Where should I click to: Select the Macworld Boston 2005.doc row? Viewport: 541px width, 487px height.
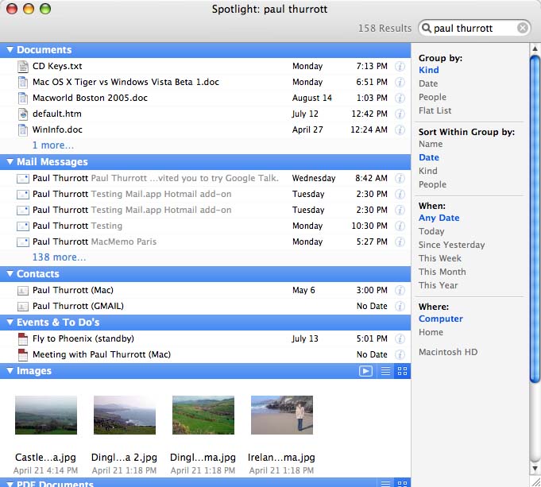(x=205, y=98)
